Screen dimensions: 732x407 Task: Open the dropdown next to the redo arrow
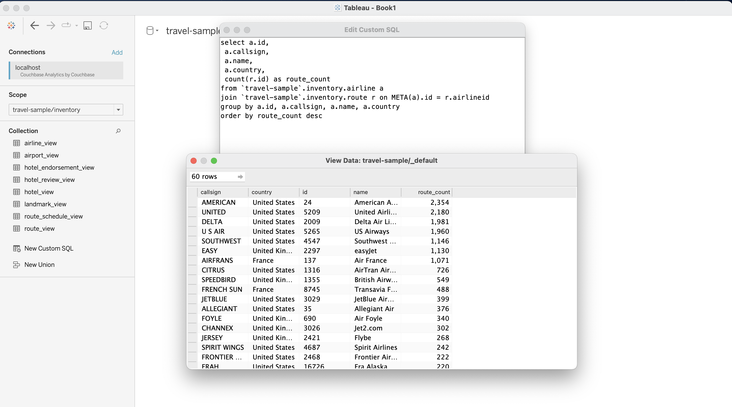(76, 25)
